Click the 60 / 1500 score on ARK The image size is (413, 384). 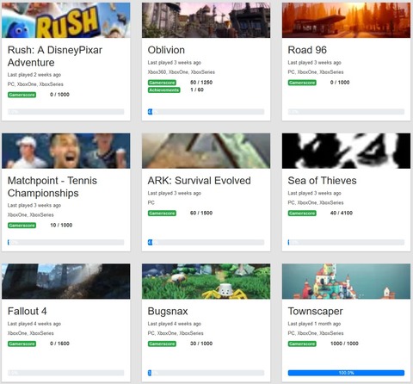(201, 213)
